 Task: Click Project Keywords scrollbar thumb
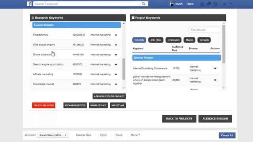(224, 44)
